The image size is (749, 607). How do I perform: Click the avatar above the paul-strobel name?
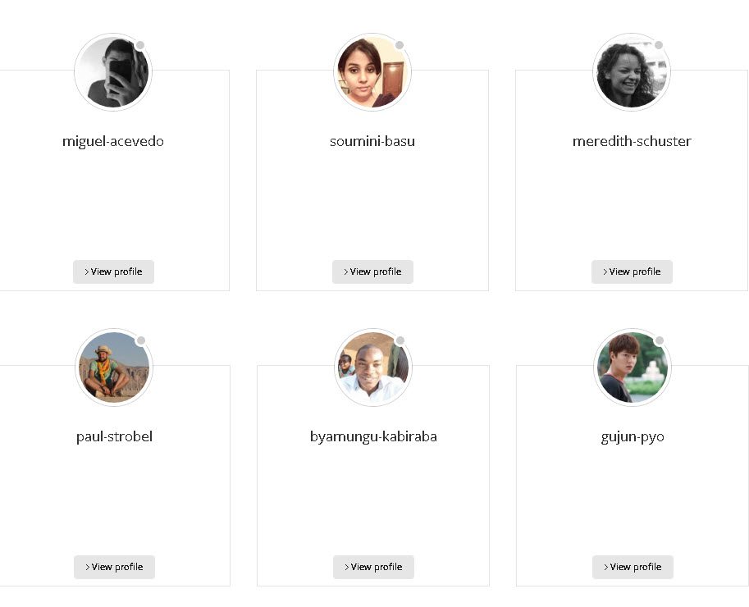coord(114,367)
